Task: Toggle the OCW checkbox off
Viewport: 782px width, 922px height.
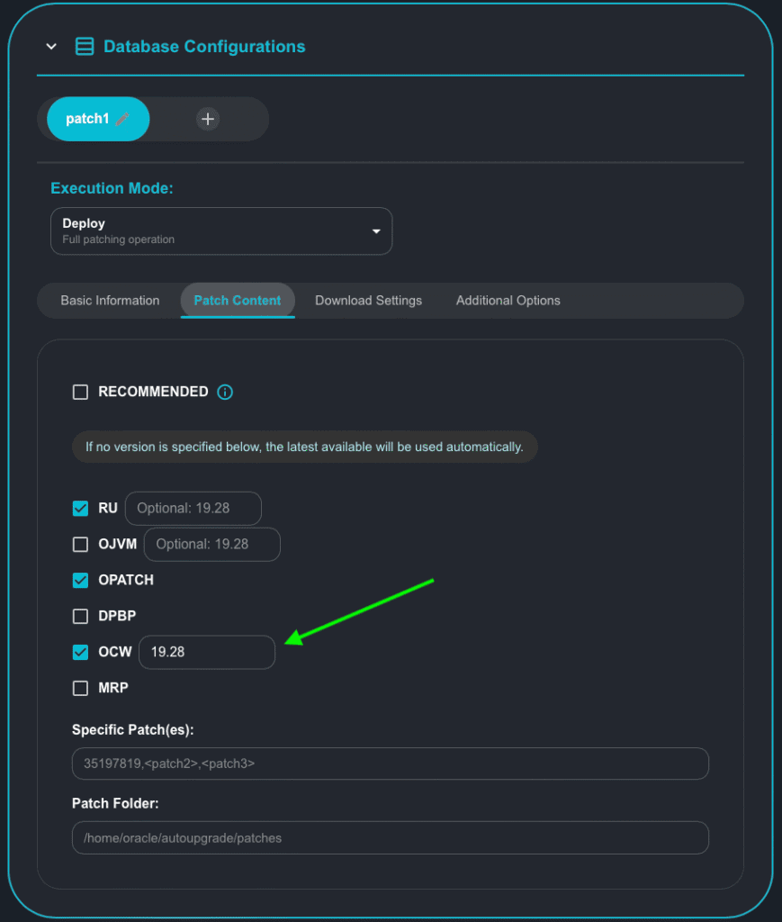Action: 81,653
